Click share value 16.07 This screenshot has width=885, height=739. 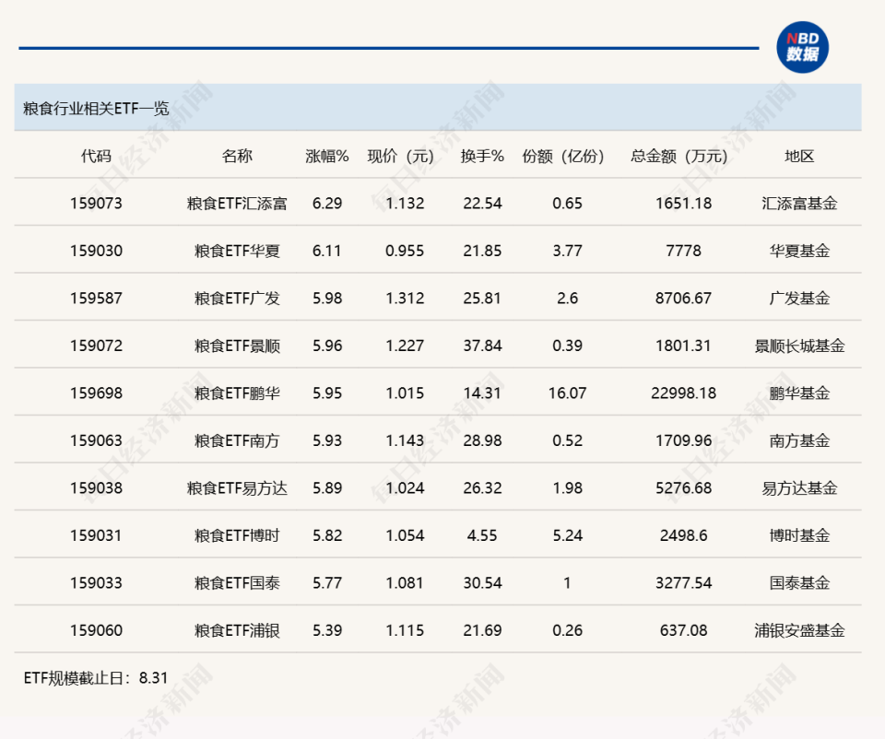pyautogui.click(x=567, y=393)
